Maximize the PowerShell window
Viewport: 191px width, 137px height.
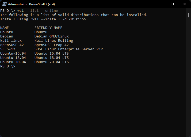172,4
